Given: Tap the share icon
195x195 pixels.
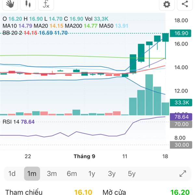Looking at the screenshot, I should [x=185, y=4].
